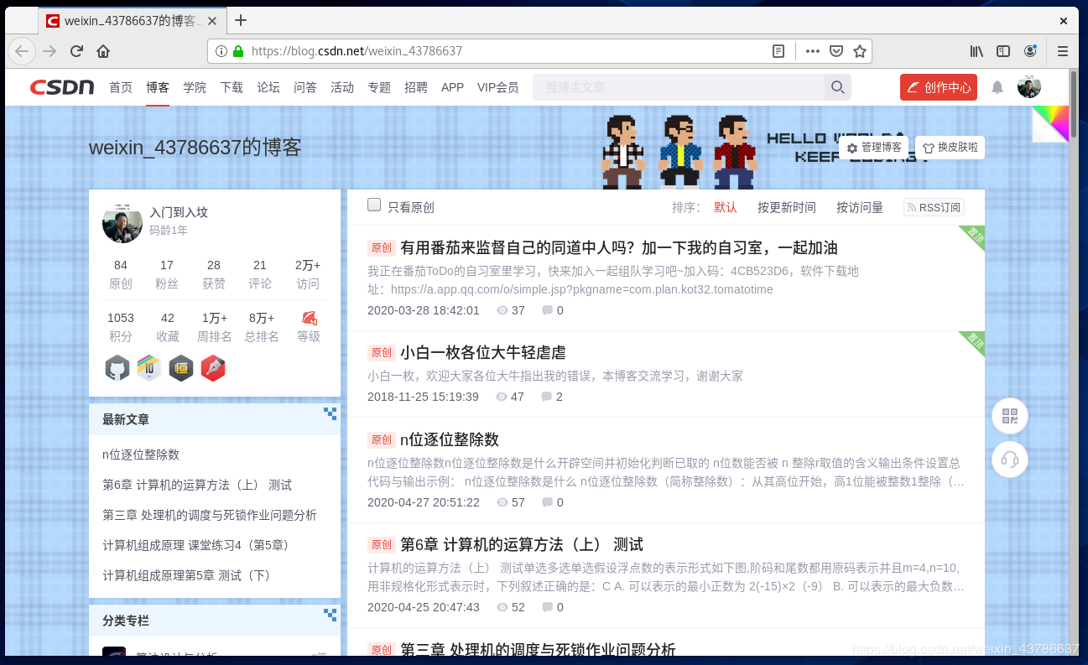Open the 创作中心 button
The height and width of the screenshot is (665, 1088).
(x=938, y=86)
